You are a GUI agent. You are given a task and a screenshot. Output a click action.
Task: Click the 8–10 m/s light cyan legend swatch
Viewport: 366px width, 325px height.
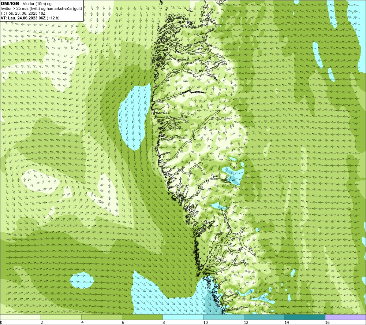click(x=183, y=317)
